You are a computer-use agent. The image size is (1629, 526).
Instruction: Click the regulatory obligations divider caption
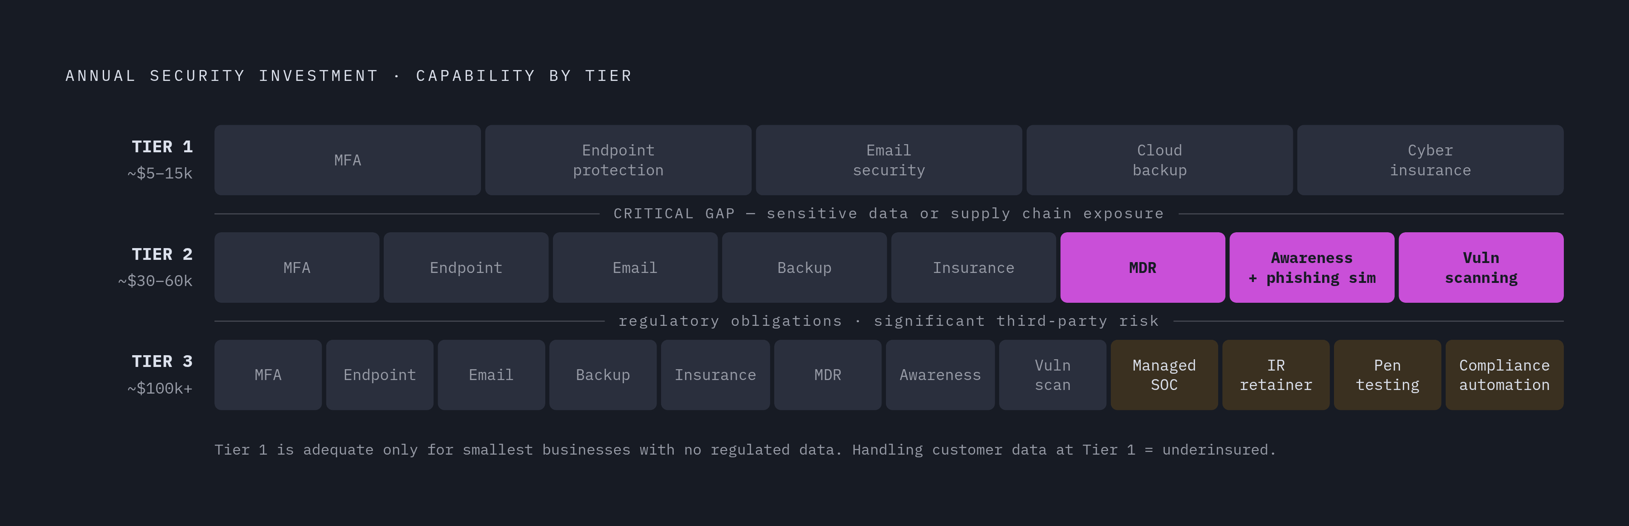889,321
